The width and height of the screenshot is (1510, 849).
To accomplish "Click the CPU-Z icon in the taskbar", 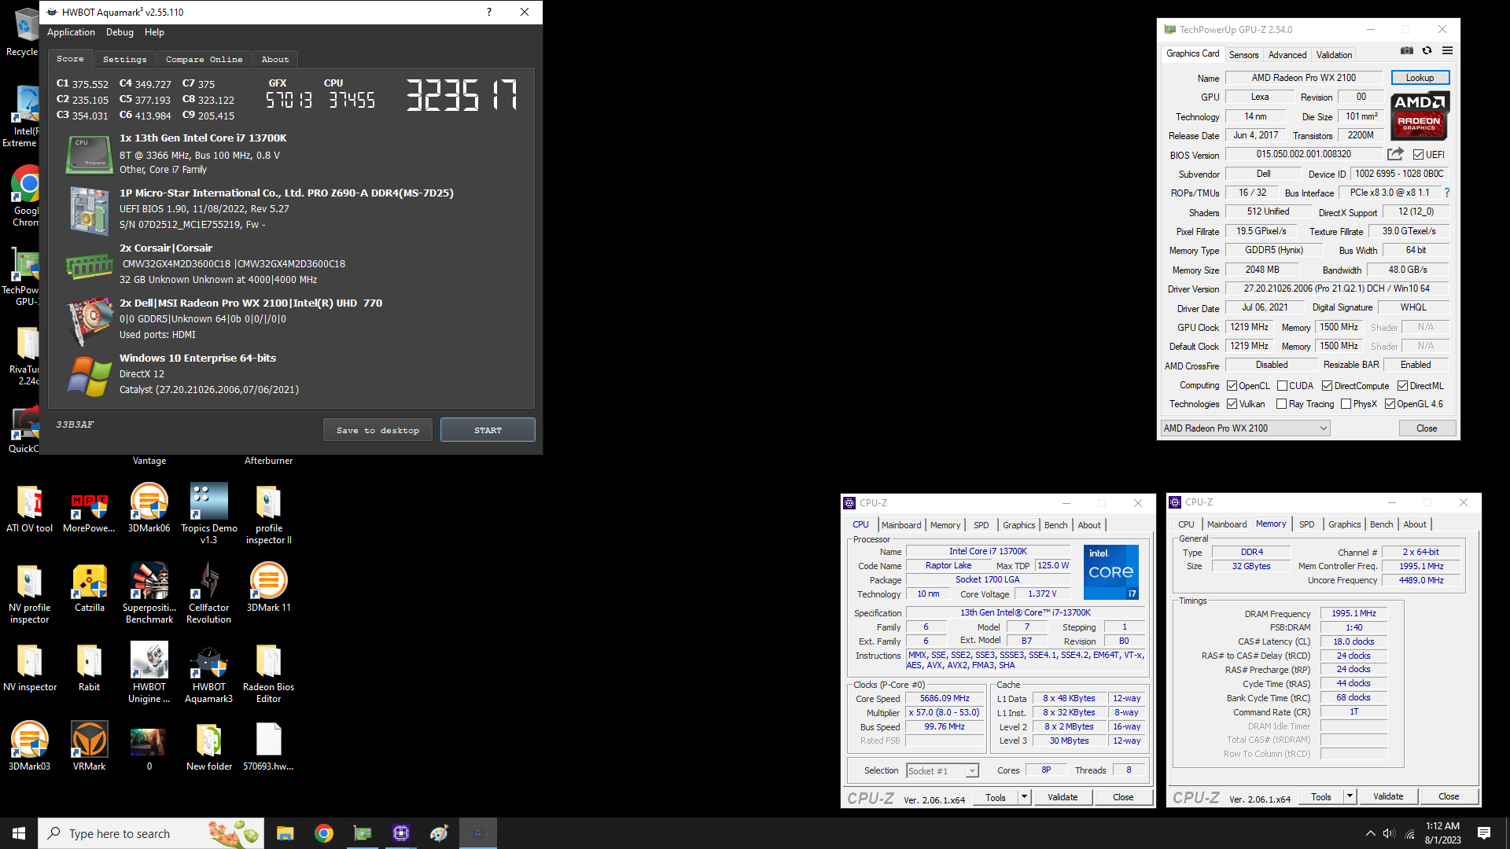I will tap(400, 833).
